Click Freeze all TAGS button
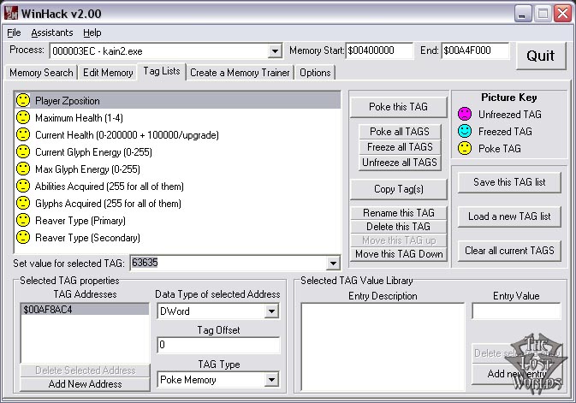576x403 pixels. [x=400, y=147]
